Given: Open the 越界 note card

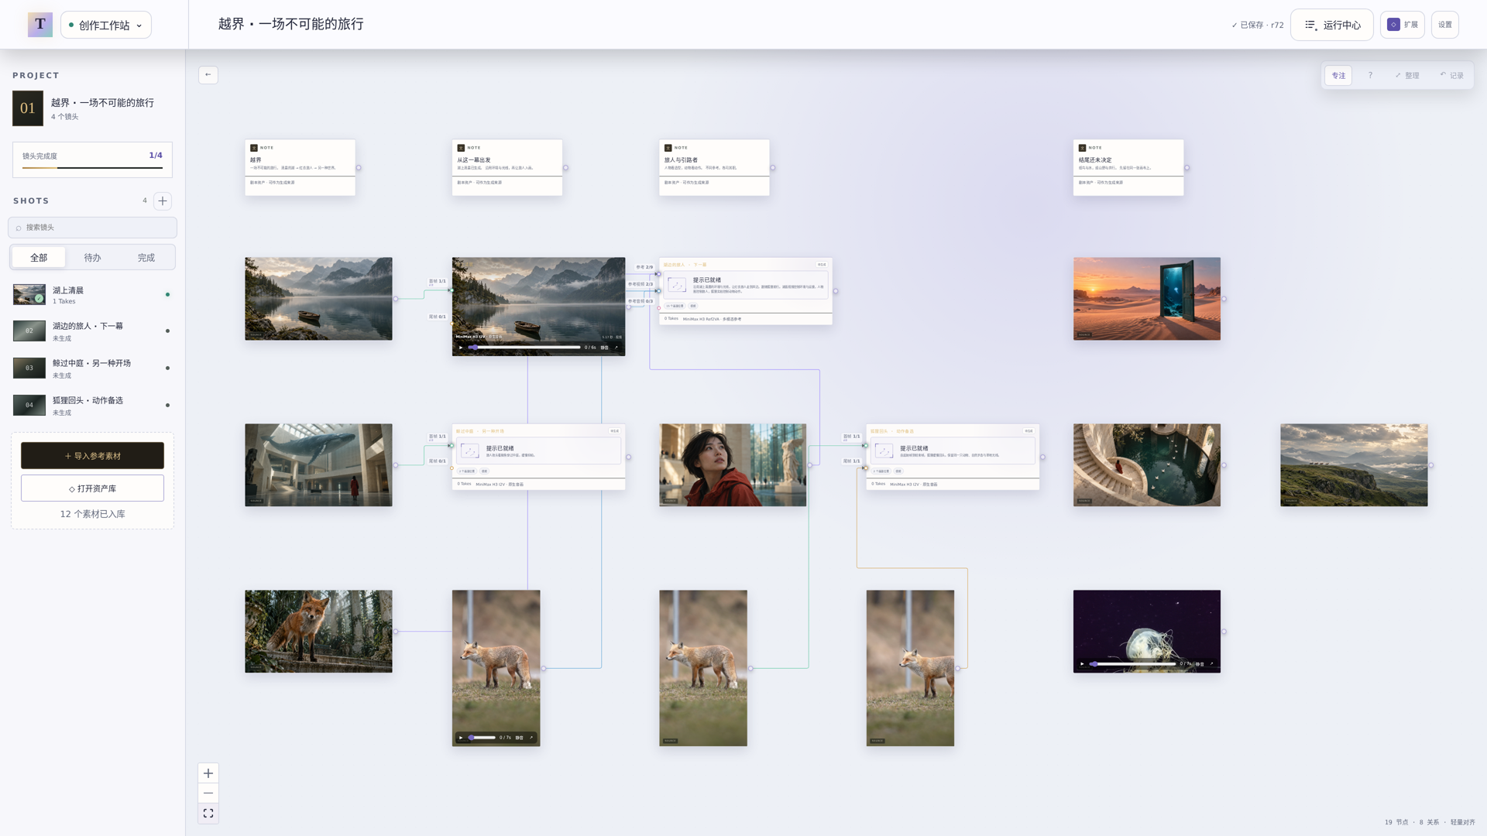Looking at the screenshot, I should [x=300, y=167].
